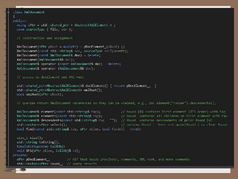Screen dimensions: 238x179
Task: Click the 'private:' access specifier
Action: pos(20,155)
